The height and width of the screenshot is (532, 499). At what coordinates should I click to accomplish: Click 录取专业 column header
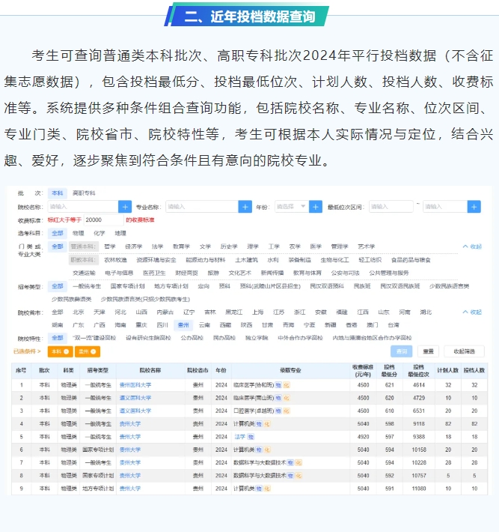coord(290,371)
